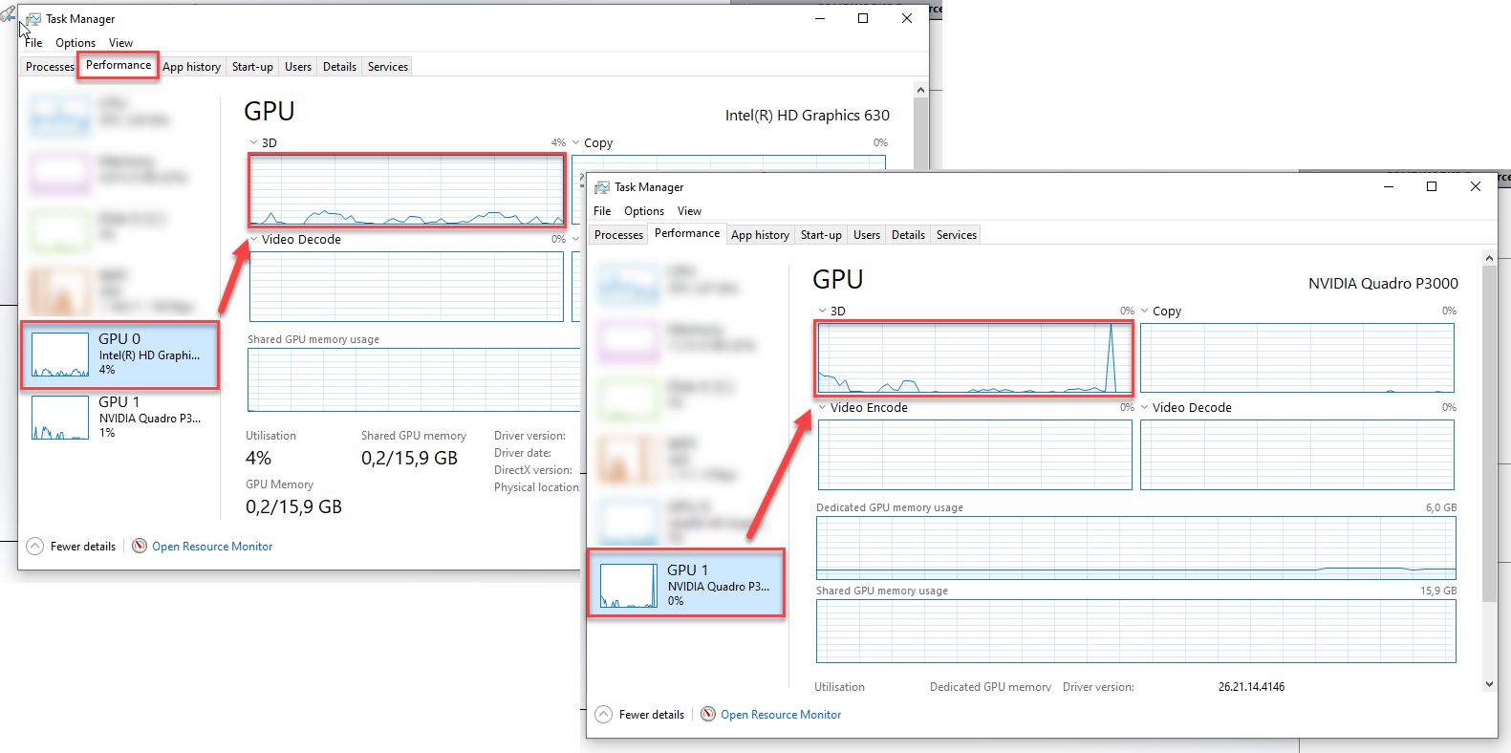The width and height of the screenshot is (1511, 753).
Task: Click Shared GPU memory usage graph in front window
Action: coord(1135,631)
